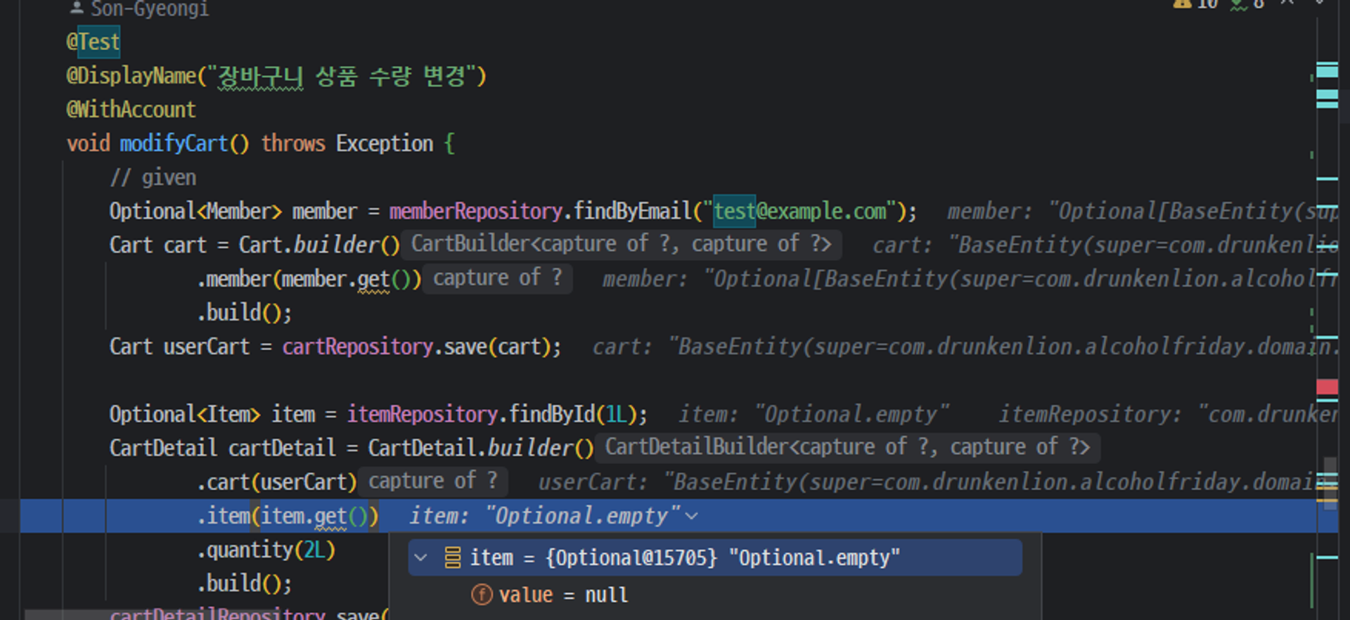Open the Son-Gyeongi author inlay hint
Image resolution: width=1350 pixels, height=620 pixels.
point(139,8)
